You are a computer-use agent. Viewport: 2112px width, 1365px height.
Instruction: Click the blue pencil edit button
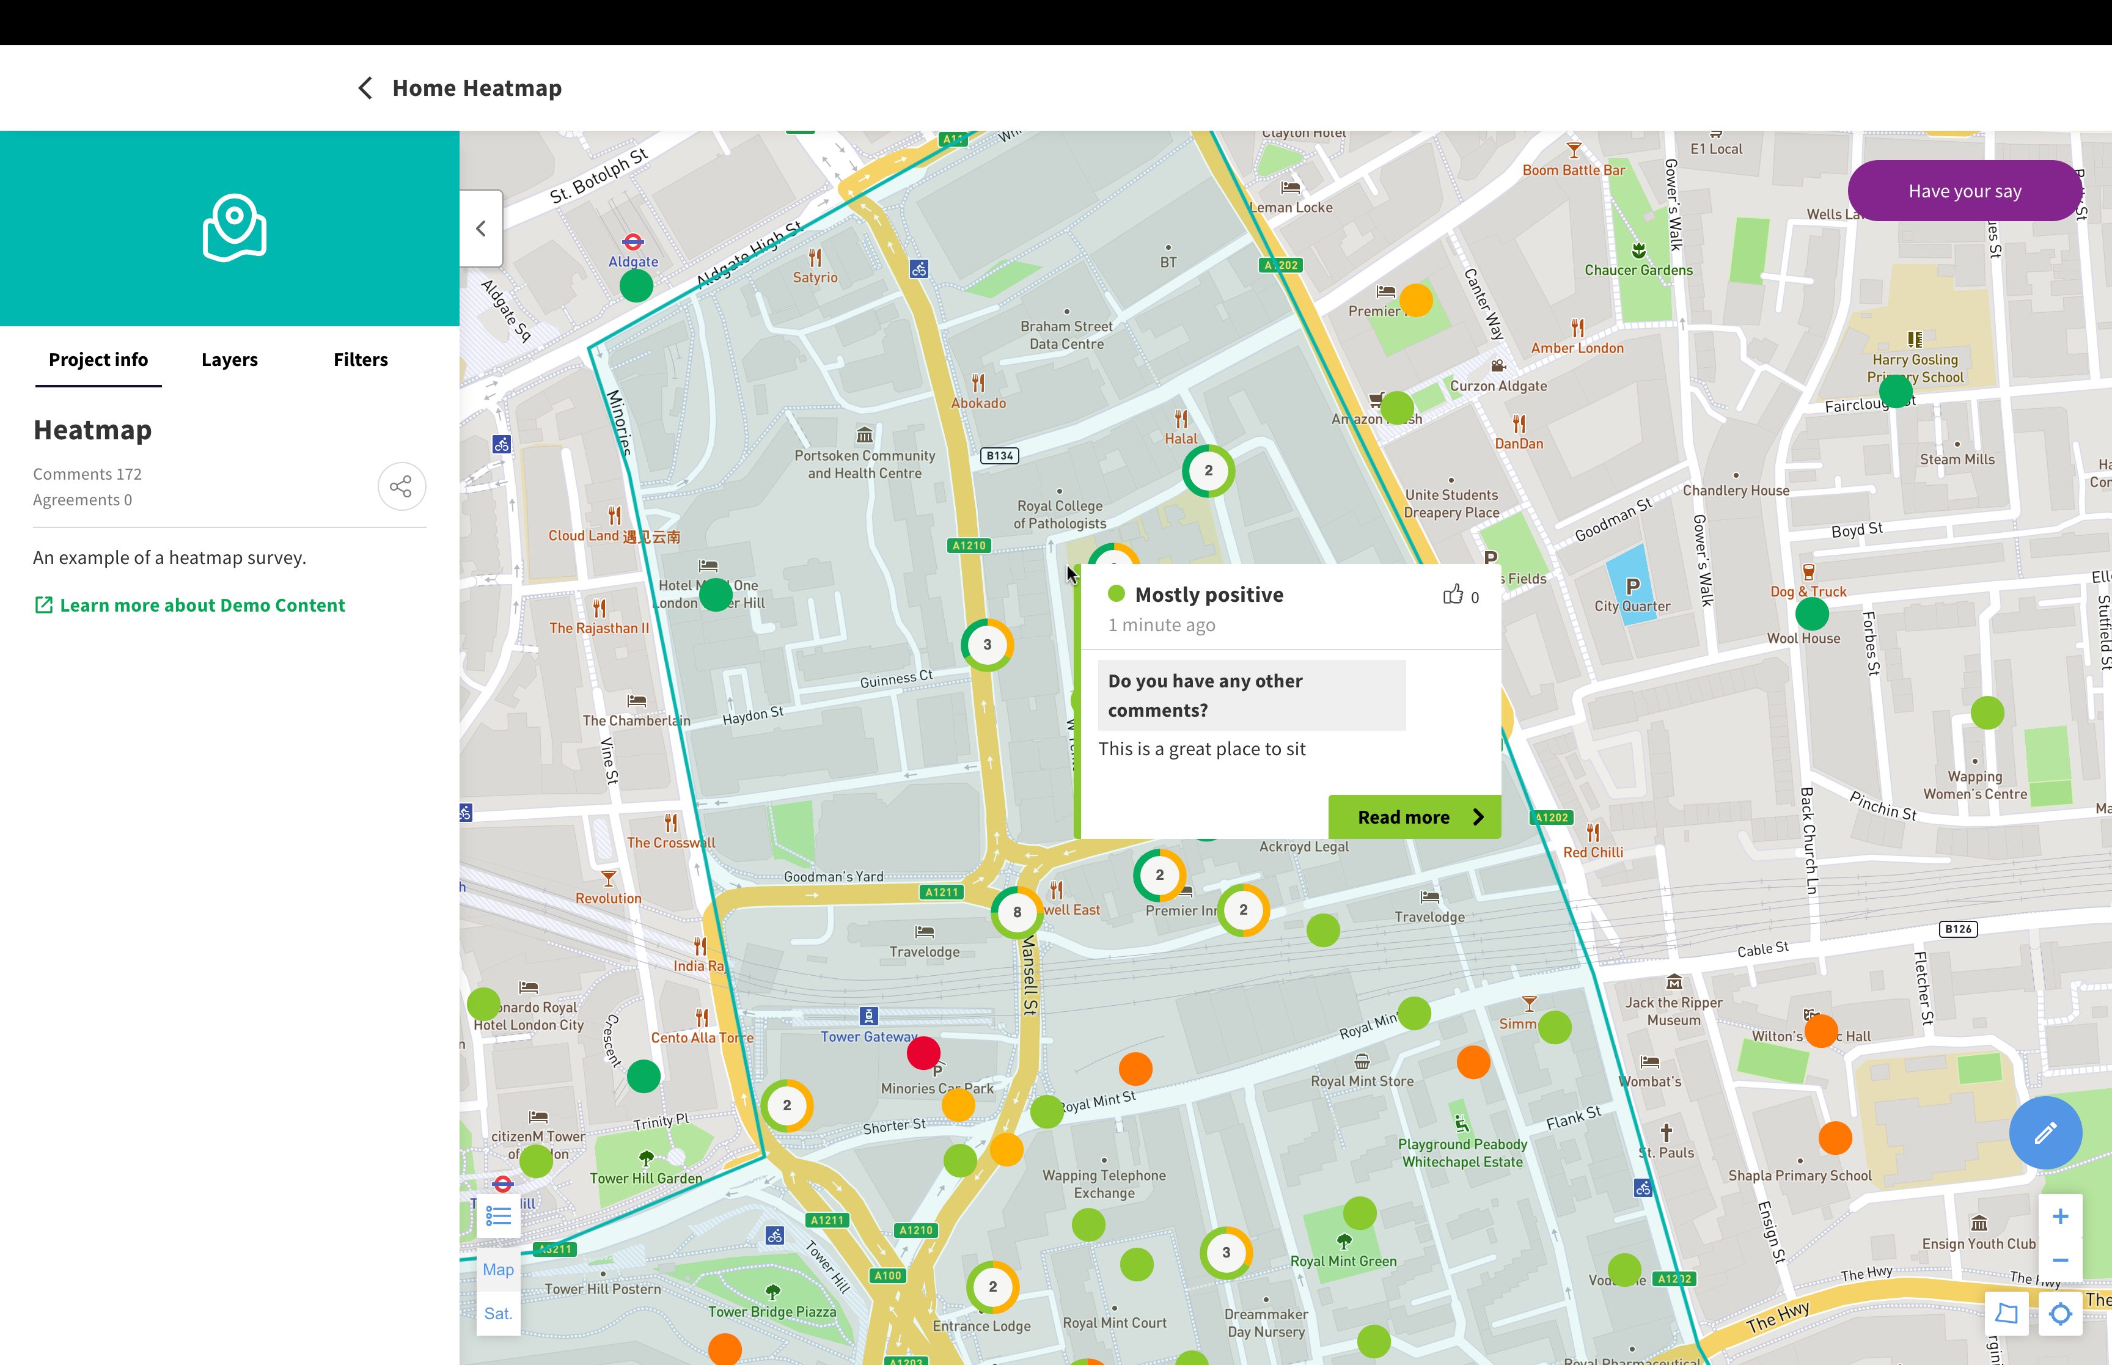[2045, 1133]
